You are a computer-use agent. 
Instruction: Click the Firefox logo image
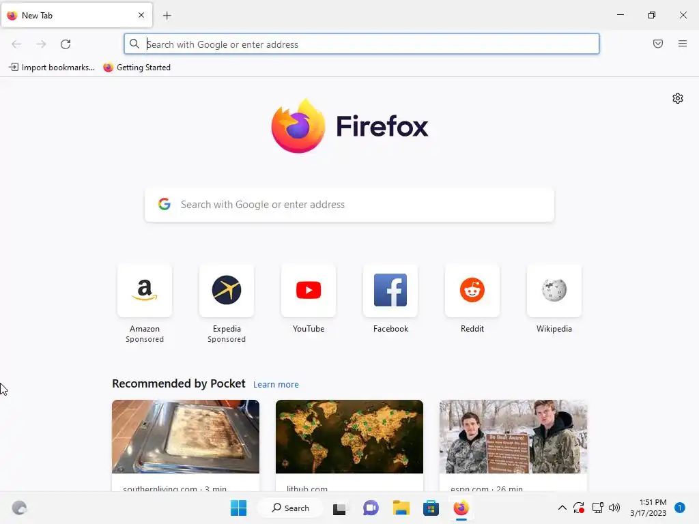pos(298,126)
